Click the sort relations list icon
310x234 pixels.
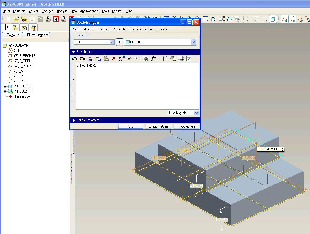[x=181, y=59]
